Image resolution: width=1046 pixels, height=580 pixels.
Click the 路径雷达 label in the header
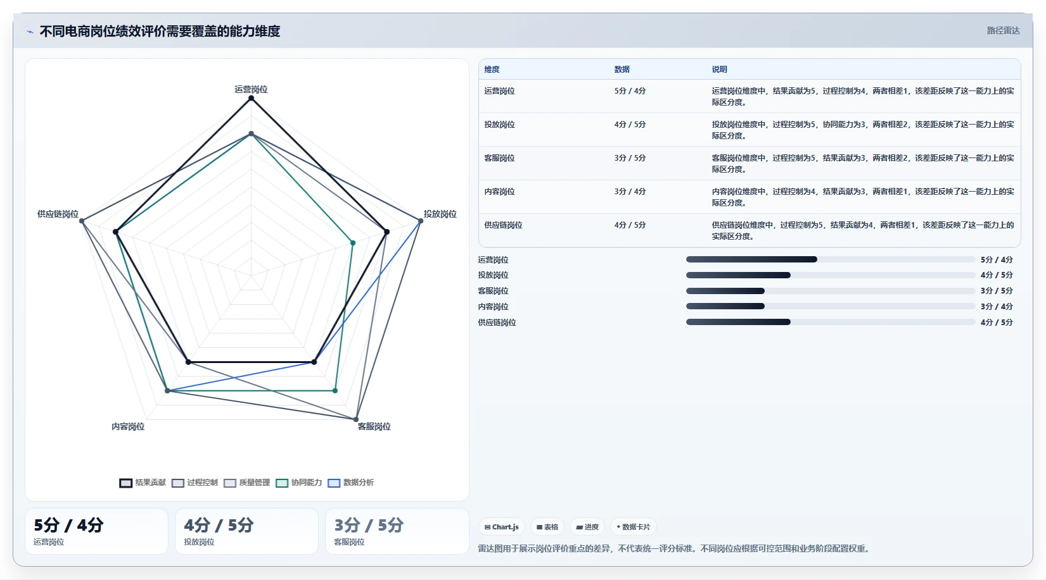click(1004, 30)
